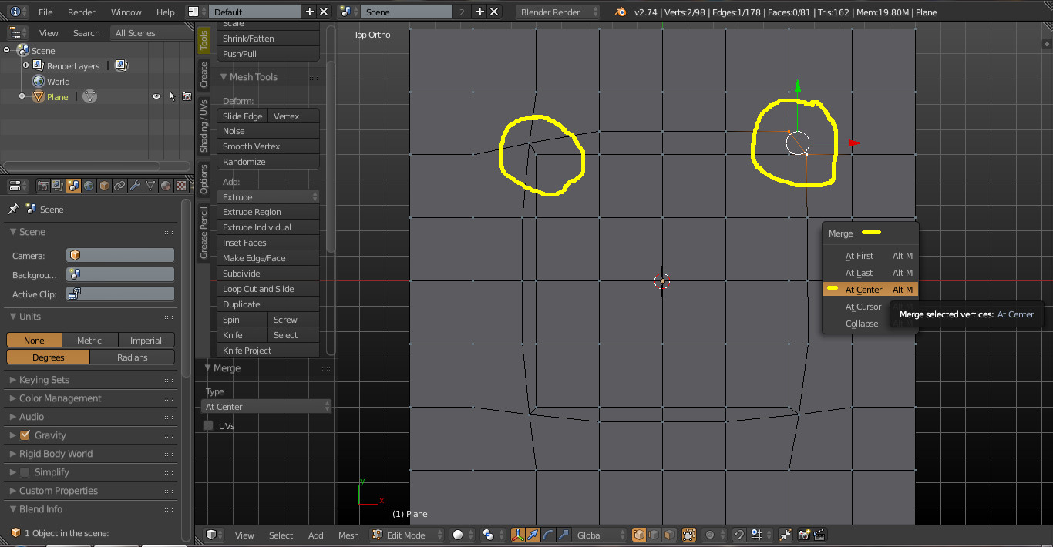Viewport: 1053px width, 547px height.
Task: Open the Mesh menu in viewport header
Action: tap(348, 535)
